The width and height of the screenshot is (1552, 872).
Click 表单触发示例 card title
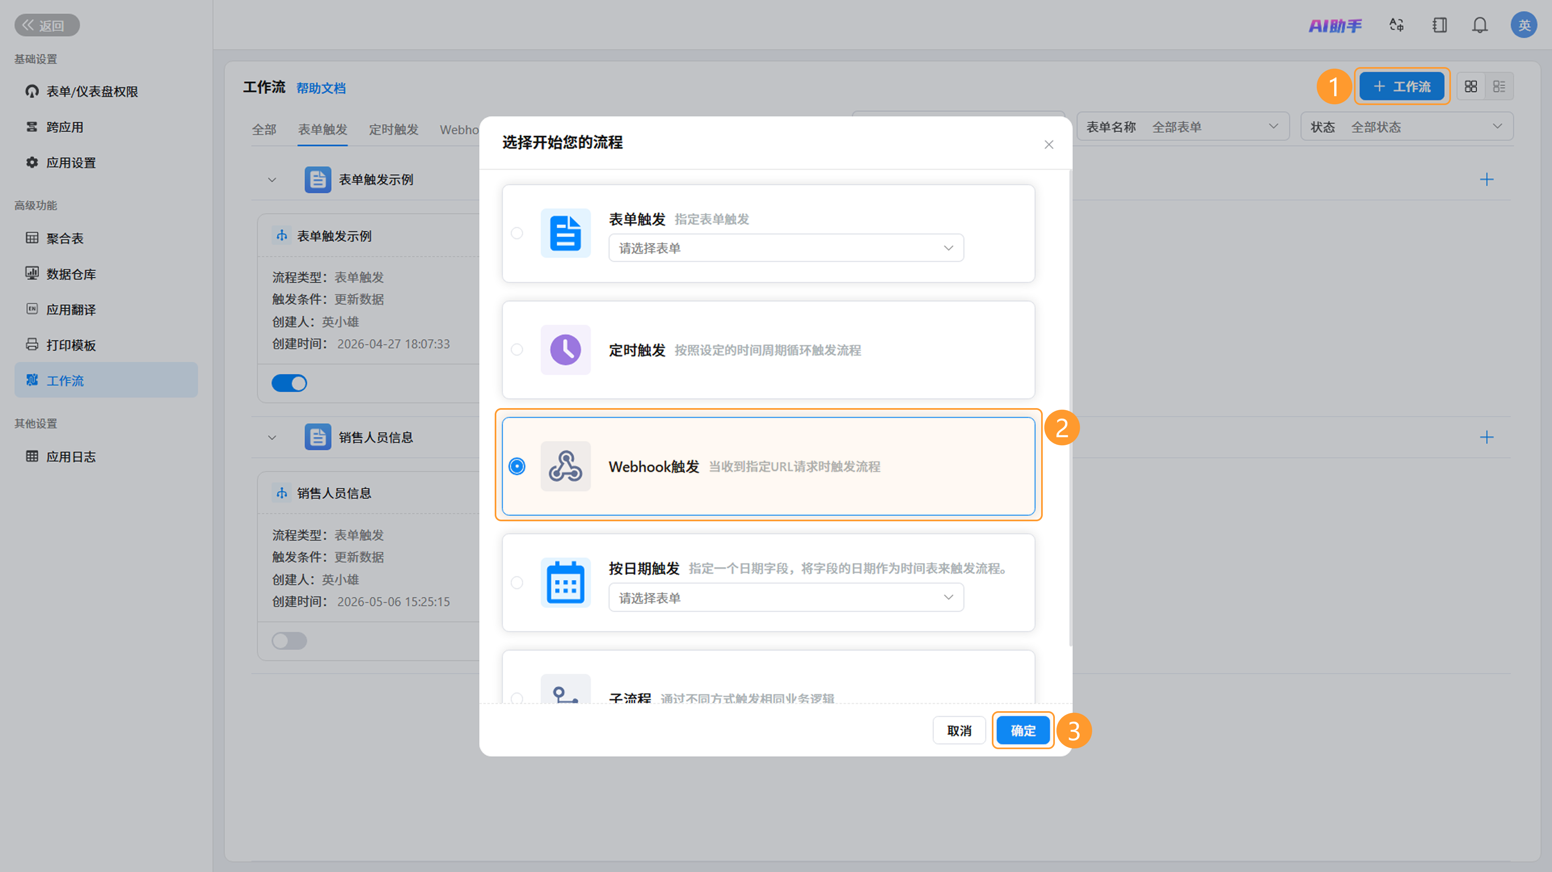(x=334, y=236)
